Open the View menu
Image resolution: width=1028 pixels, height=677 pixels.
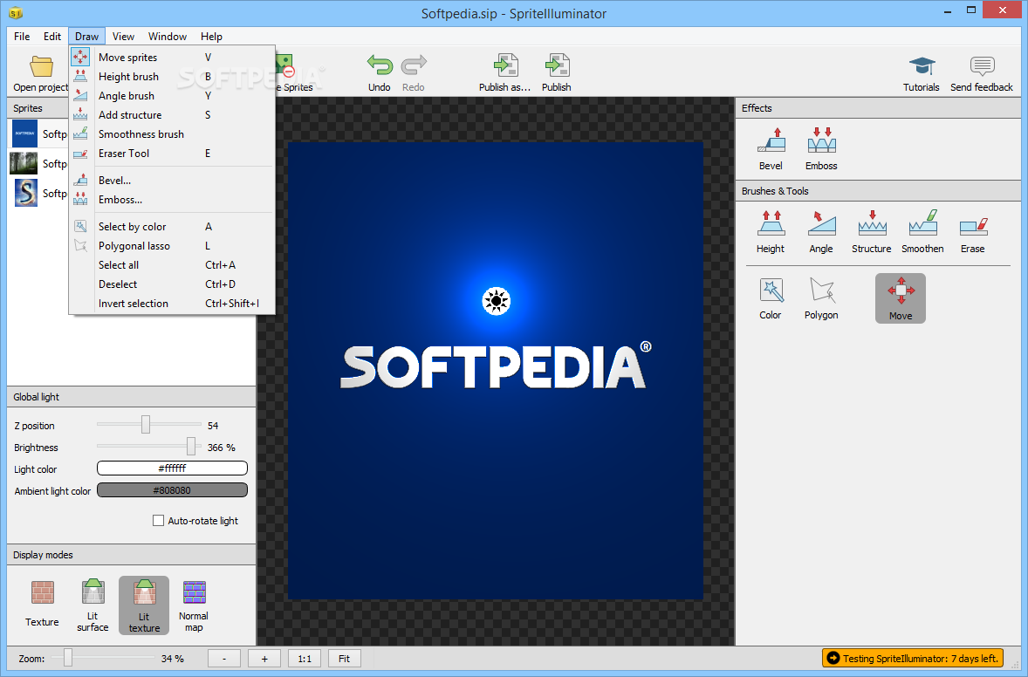pyautogui.click(x=123, y=36)
